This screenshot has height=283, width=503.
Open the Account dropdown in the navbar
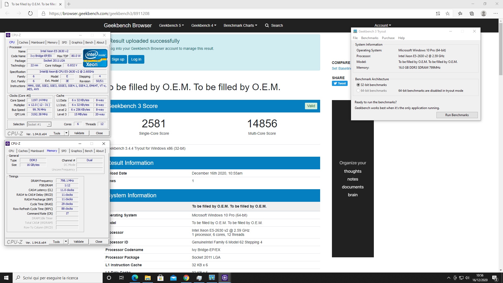coord(382,25)
